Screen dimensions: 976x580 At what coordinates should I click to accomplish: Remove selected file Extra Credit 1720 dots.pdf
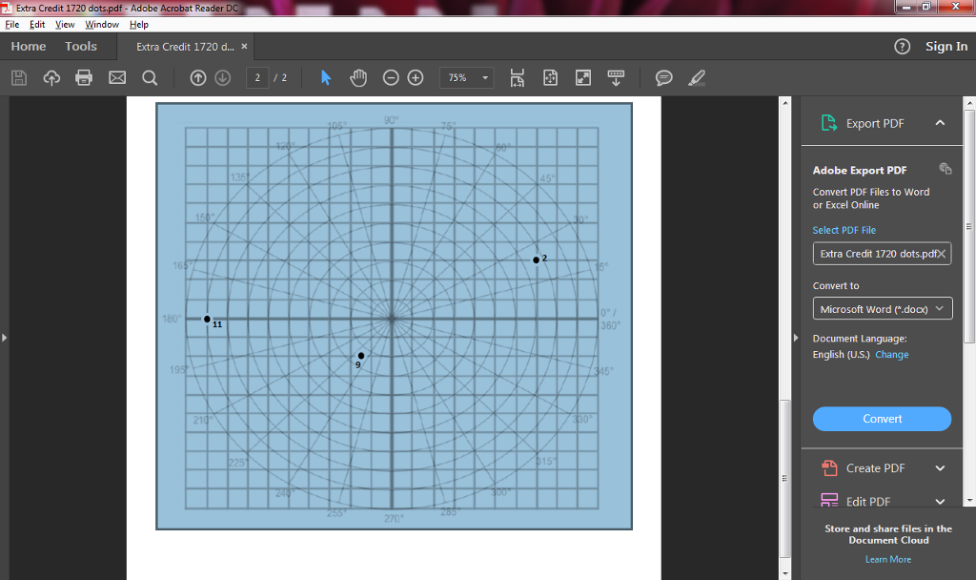(x=942, y=254)
